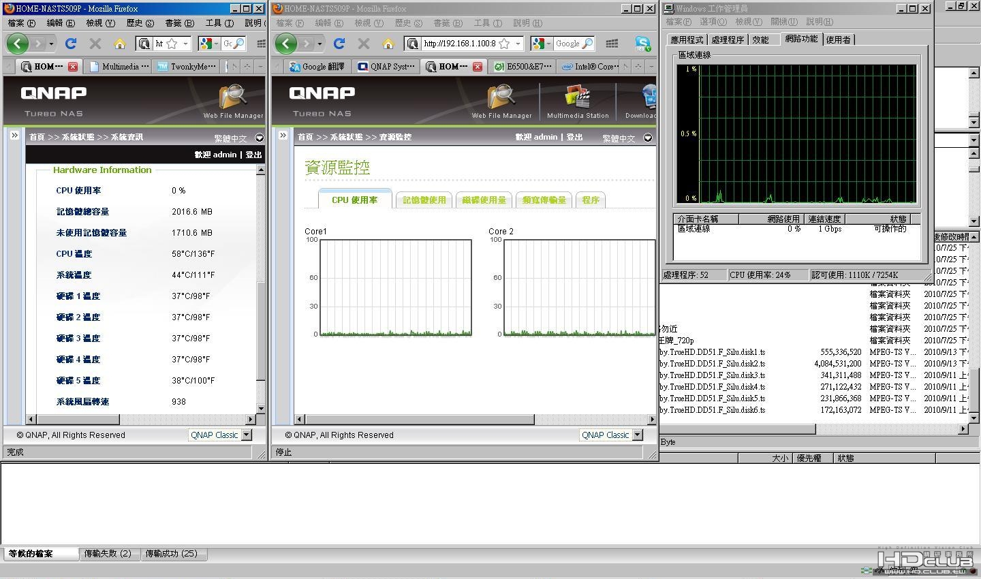
Task: Click 登出 in the 系統資訊 window
Action: [x=253, y=155]
